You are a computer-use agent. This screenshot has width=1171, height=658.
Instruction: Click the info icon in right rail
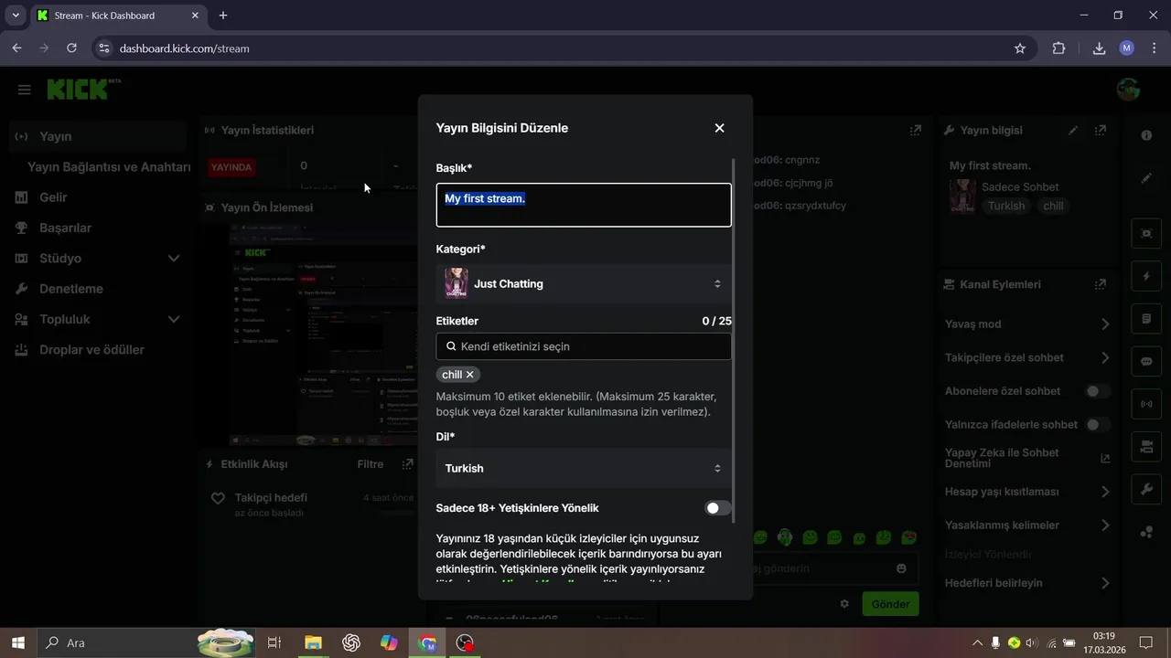tap(1146, 135)
